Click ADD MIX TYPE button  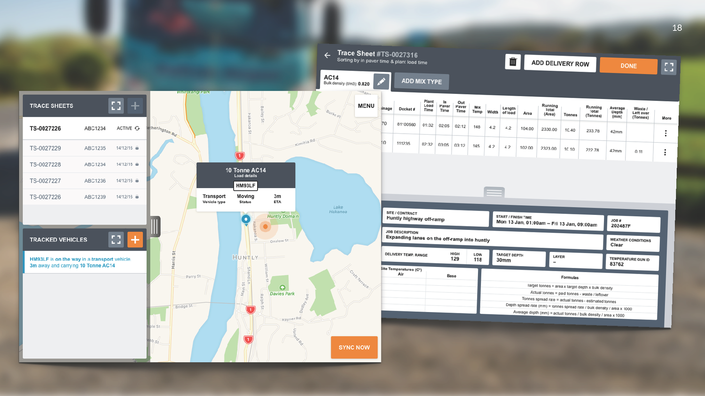click(422, 81)
